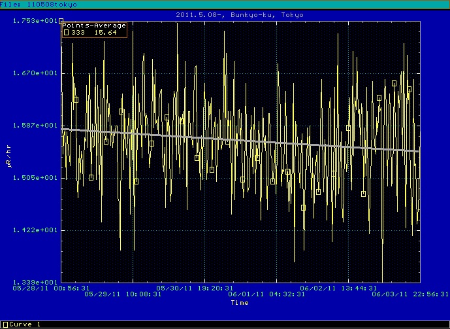Click the square marker in the Points-Average legend

pos(65,33)
